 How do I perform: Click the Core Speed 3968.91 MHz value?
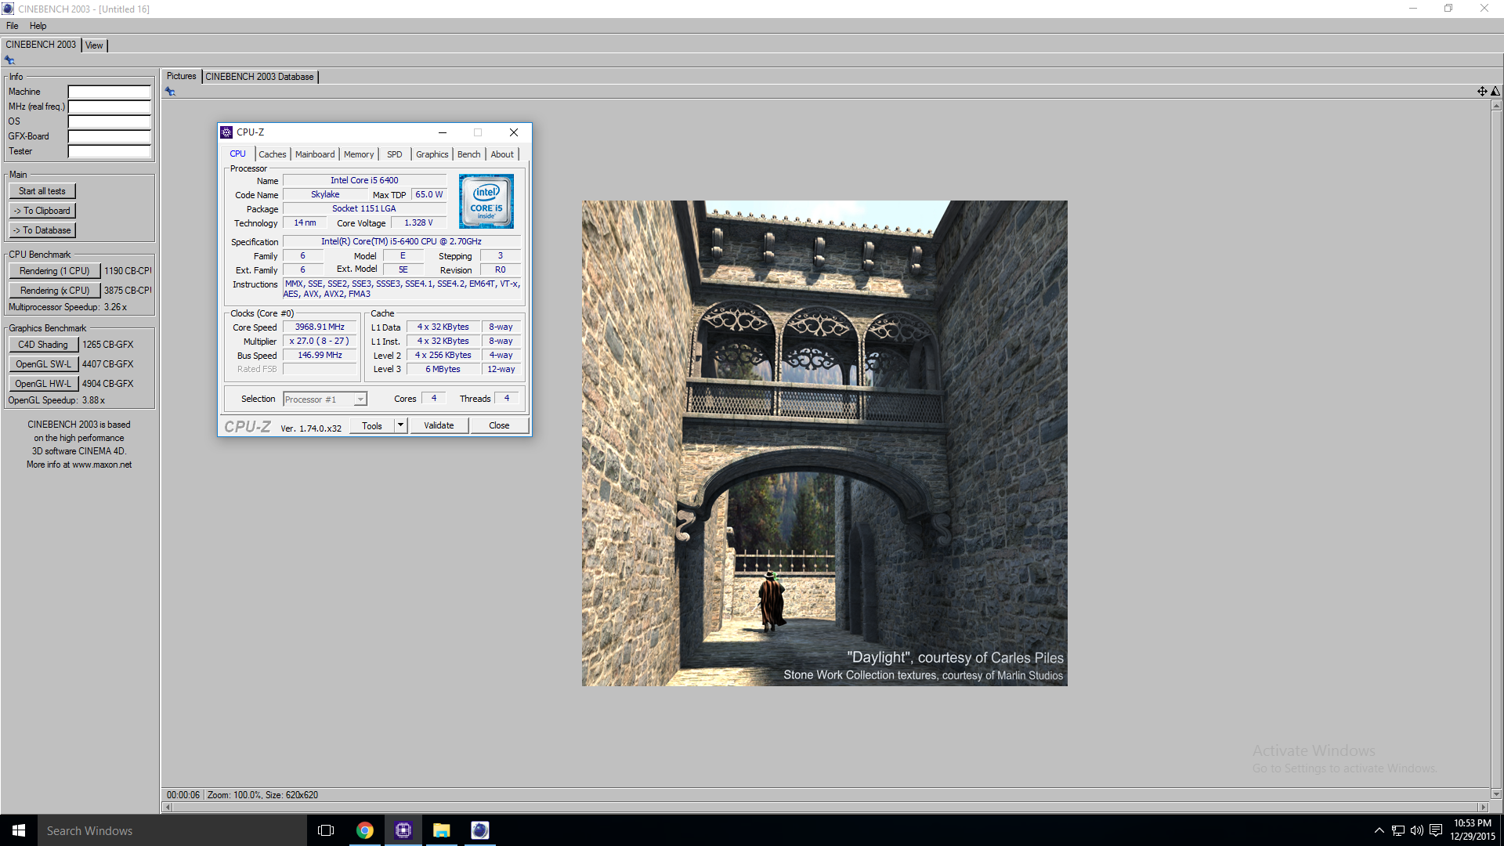click(x=320, y=327)
